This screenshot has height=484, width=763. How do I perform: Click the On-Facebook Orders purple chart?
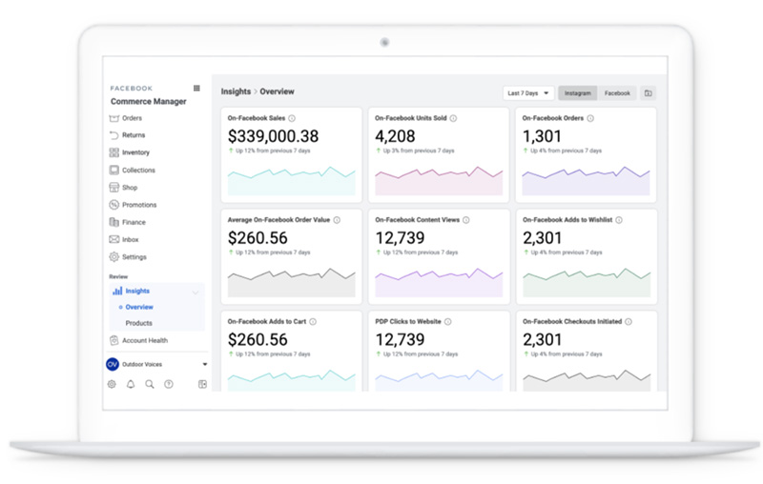pos(586,181)
